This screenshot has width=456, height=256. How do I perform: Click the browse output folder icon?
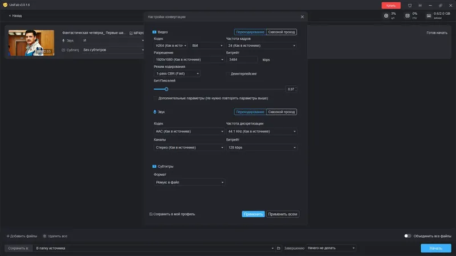pyautogui.click(x=279, y=248)
